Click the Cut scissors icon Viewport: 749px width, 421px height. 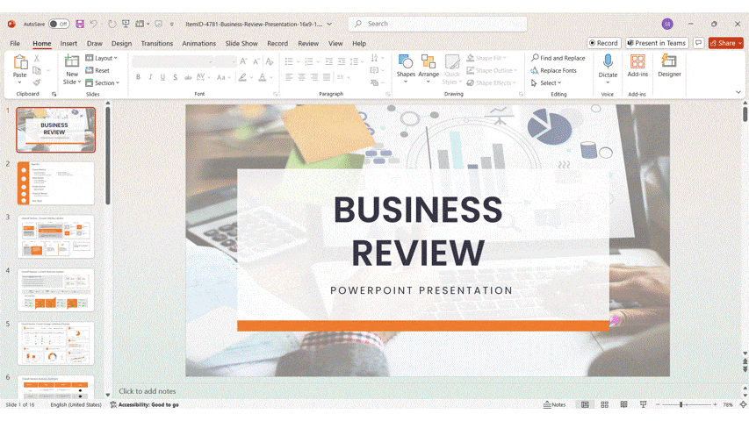click(x=36, y=58)
